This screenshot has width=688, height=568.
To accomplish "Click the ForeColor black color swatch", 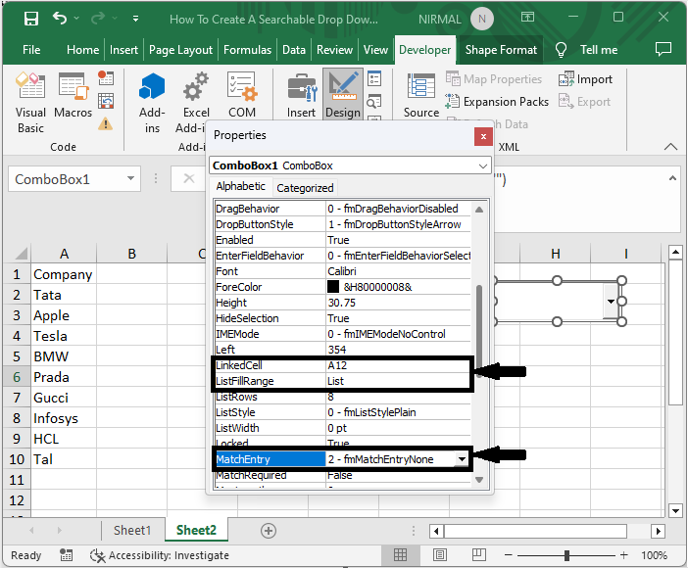I will click(333, 287).
